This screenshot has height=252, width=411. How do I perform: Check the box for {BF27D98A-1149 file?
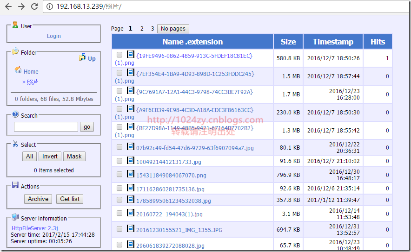[119, 126]
